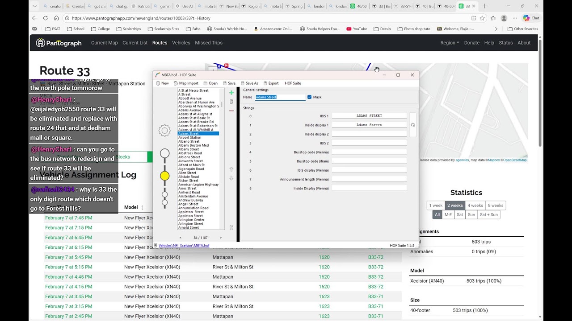Click the browser home icon
Screen dimensions: 572x321
click(x=56, y=18)
